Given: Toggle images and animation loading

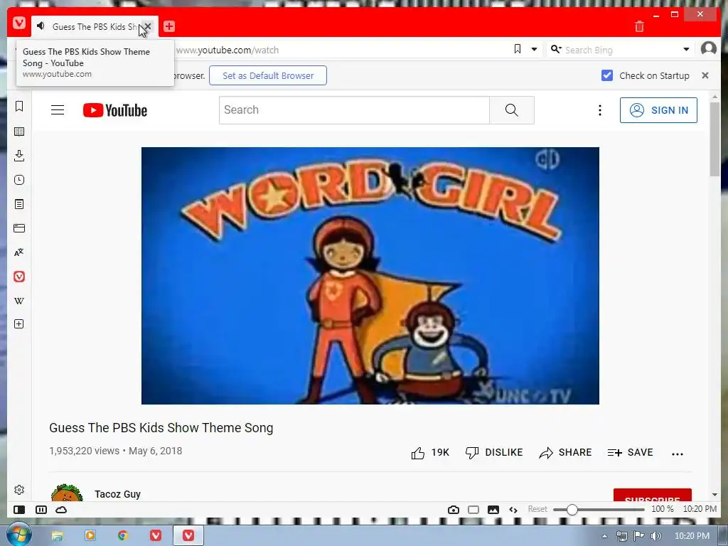Looking at the screenshot, I should click(x=493, y=510).
